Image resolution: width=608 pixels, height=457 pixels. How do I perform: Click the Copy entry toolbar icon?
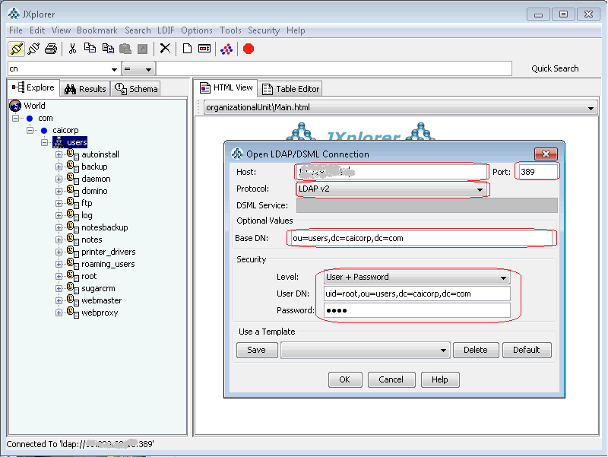pyautogui.click(x=90, y=48)
